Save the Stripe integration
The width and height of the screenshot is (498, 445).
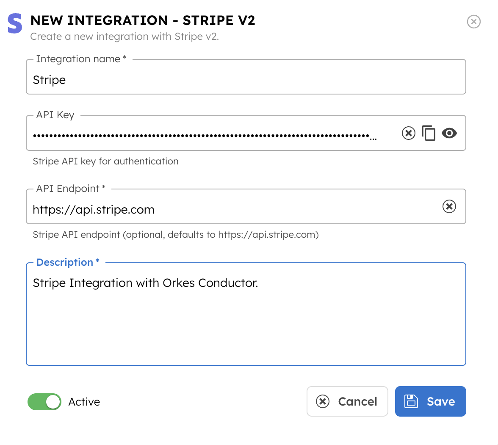pyautogui.click(x=430, y=401)
